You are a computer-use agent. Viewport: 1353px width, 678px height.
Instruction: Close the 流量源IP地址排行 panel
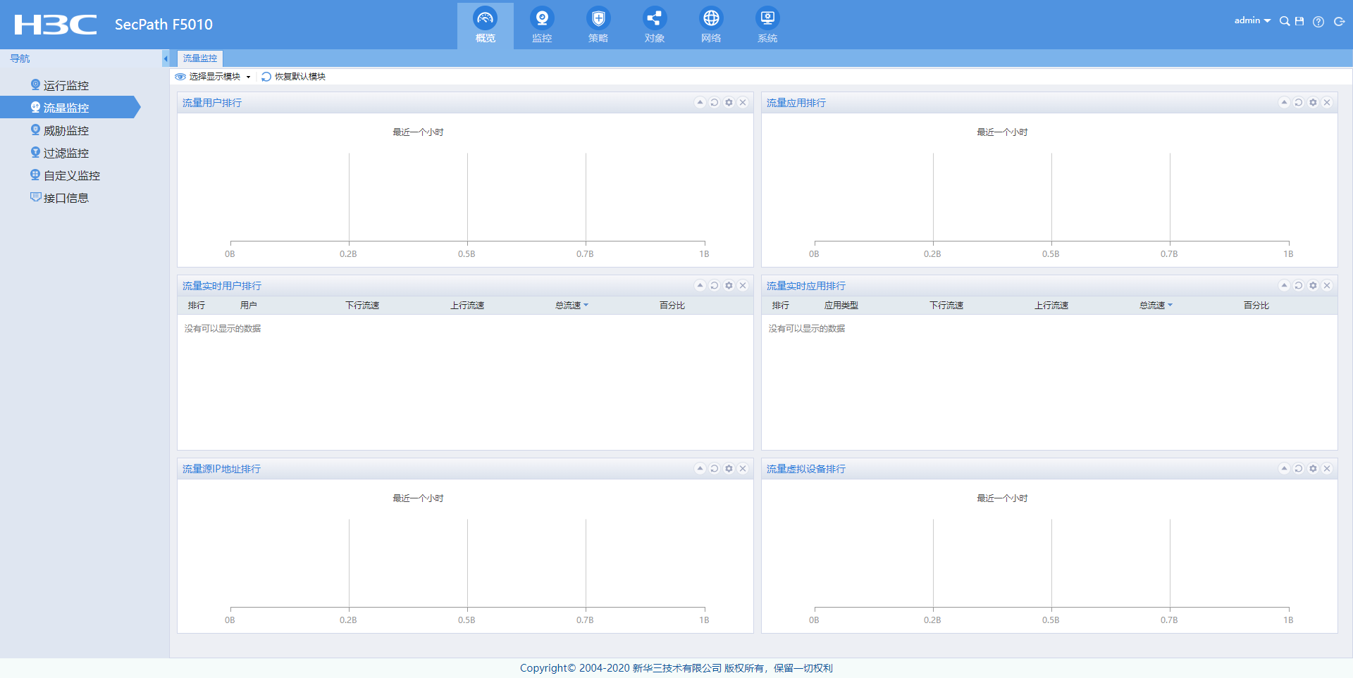742,469
